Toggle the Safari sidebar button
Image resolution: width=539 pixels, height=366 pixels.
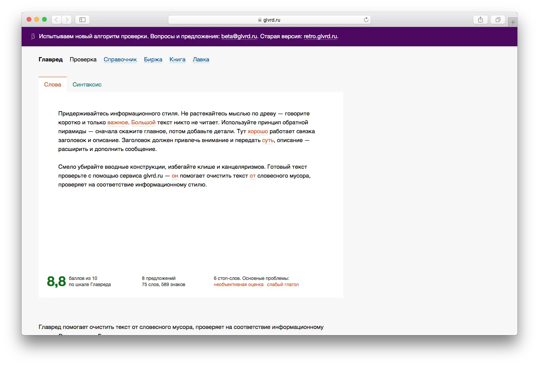pos(82,20)
